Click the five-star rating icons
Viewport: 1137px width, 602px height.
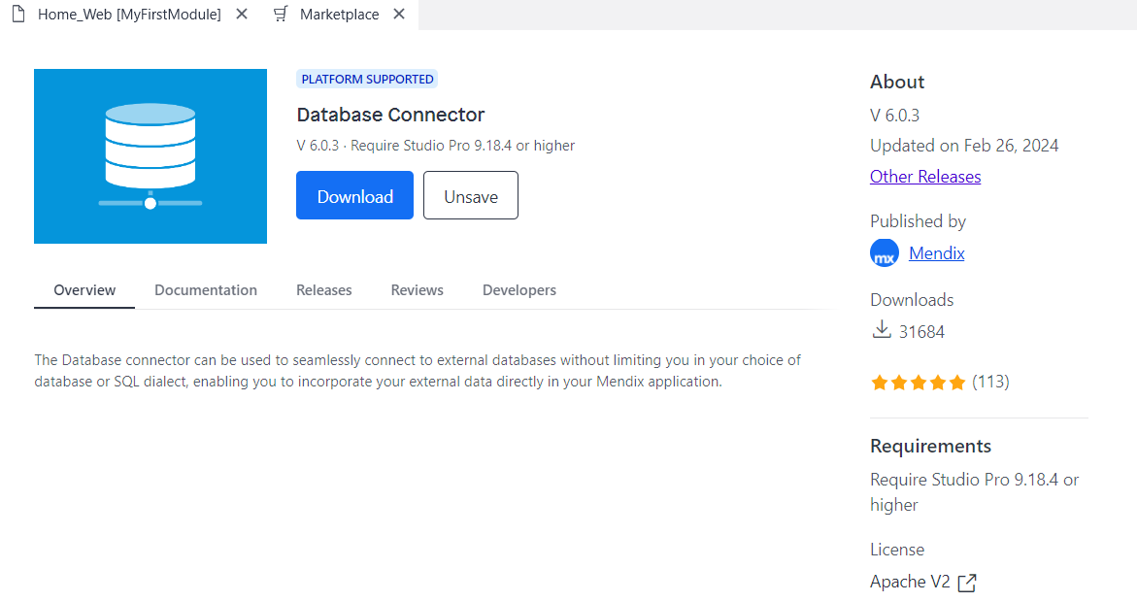918,383
